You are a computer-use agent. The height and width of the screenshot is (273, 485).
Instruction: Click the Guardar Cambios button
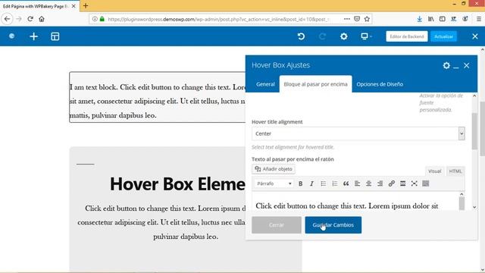(x=333, y=225)
